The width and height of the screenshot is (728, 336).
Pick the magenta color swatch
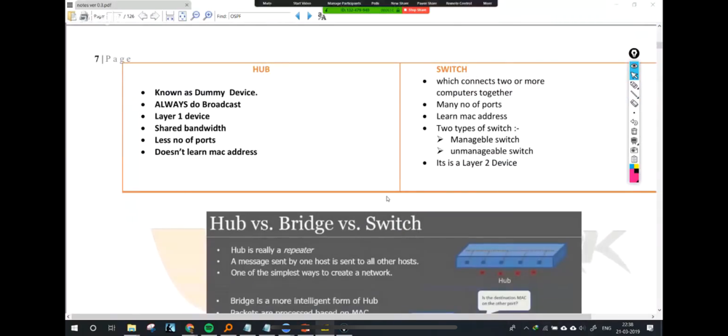pyautogui.click(x=633, y=175)
